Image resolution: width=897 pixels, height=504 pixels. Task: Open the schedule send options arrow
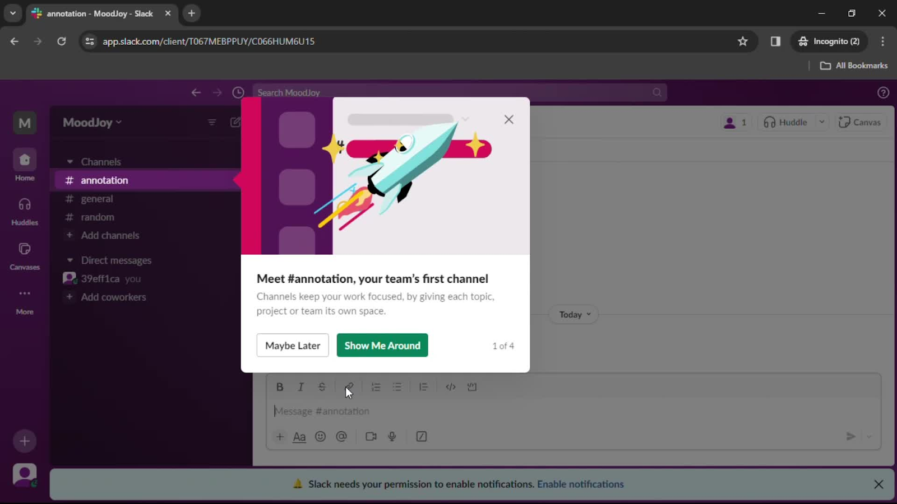click(869, 436)
